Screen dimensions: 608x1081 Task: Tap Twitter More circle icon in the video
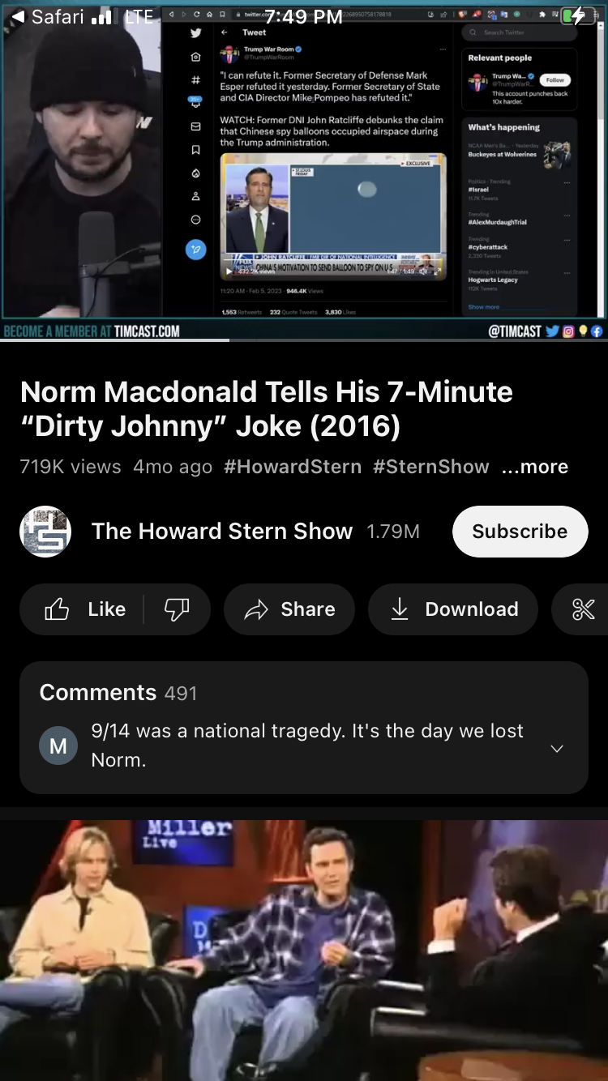(x=195, y=220)
